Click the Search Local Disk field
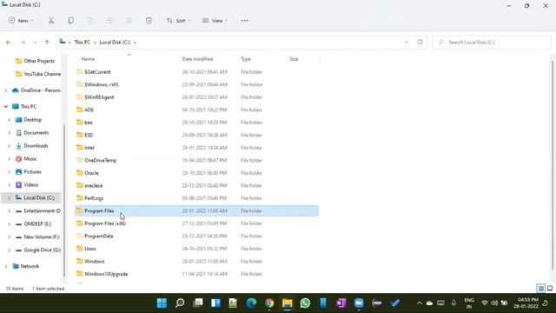 click(492, 43)
